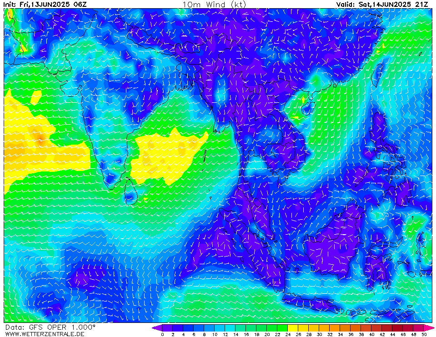Select the violet 0–2 kt legend swatch

coord(167,328)
